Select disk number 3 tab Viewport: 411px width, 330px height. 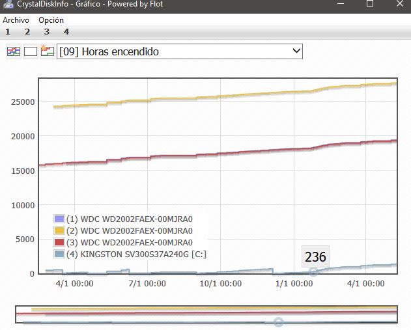(47, 32)
